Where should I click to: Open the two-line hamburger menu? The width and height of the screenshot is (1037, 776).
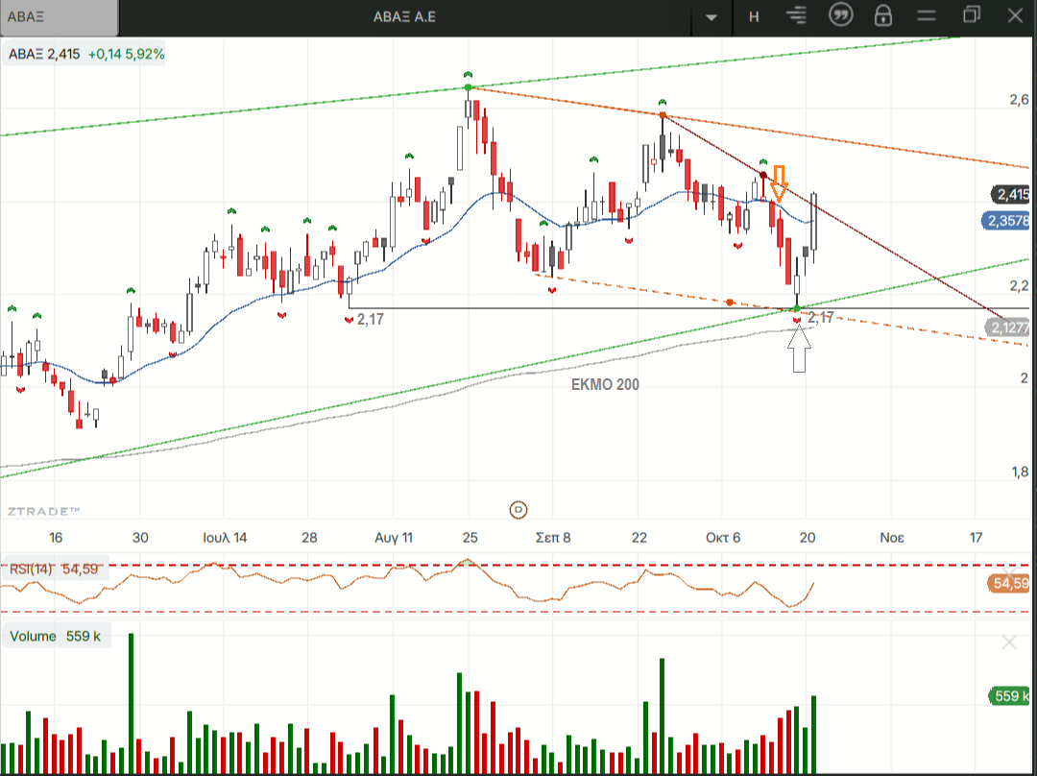[x=927, y=16]
